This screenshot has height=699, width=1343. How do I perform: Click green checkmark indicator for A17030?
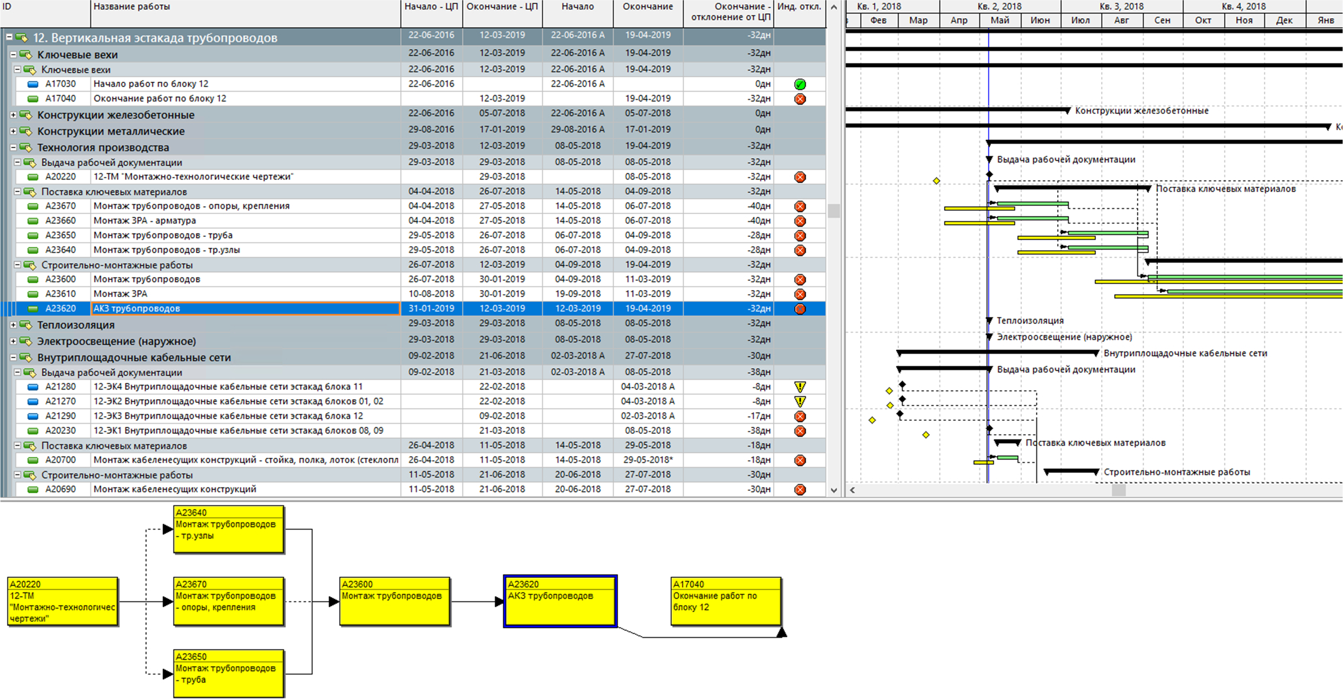coord(800,84)
